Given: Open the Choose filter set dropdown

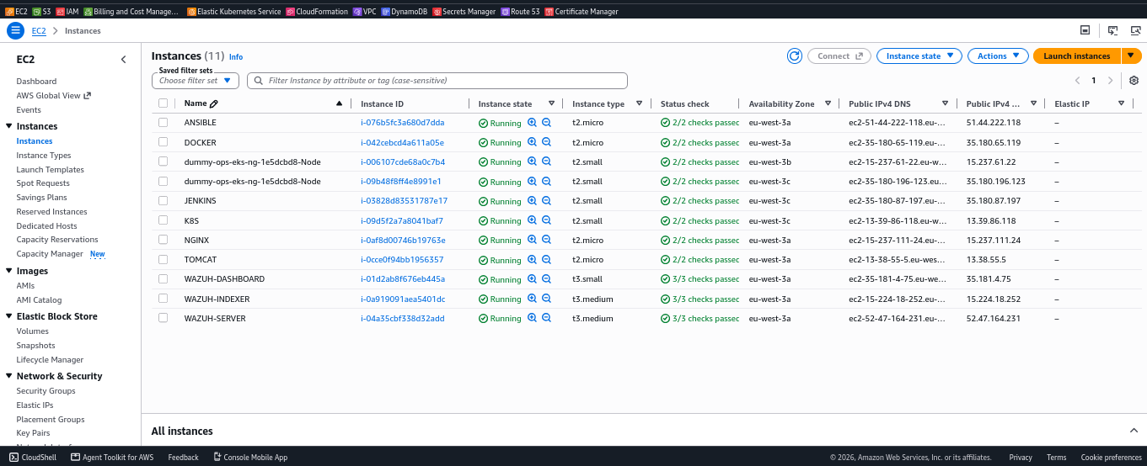Looking at the screenshot, I should pos(196,81).
